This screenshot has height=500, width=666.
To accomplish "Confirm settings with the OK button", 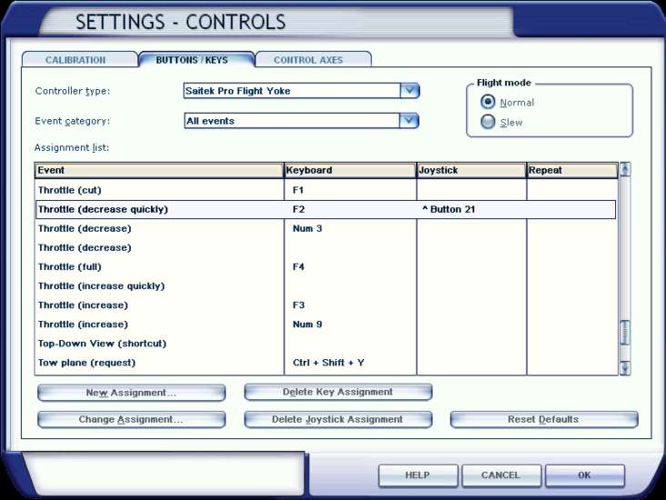I will (585, 475).
